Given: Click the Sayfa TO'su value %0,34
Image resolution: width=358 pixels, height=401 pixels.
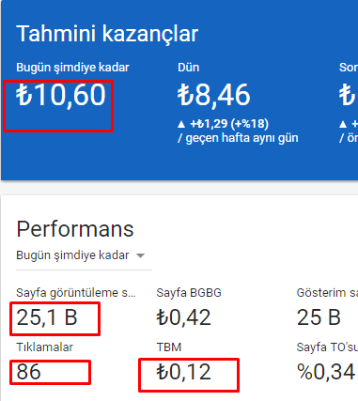Looking at the screenshot, I should (326, 372).
